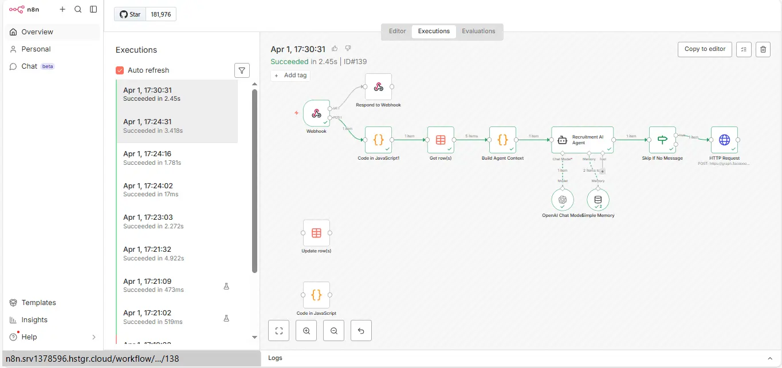782x368 pixels.
Task: Click the delete execution trash icon
Action: [x=763, y=49]
